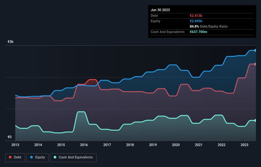Click the Equity row label in tooltip
The height and width of the screenshot is (167, 261).
tap(155, 21)
